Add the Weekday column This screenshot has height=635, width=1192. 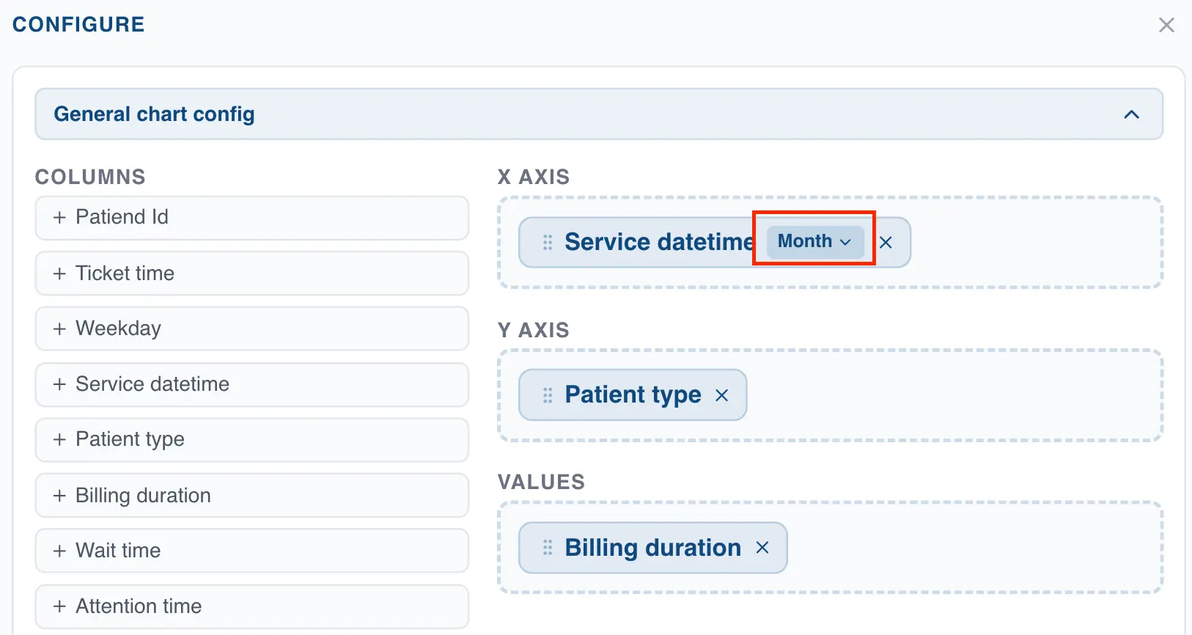(251, 328)
